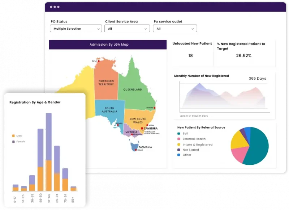Expand the Client Service Area dropdown
289x210 pixels.
coord(127,29)
